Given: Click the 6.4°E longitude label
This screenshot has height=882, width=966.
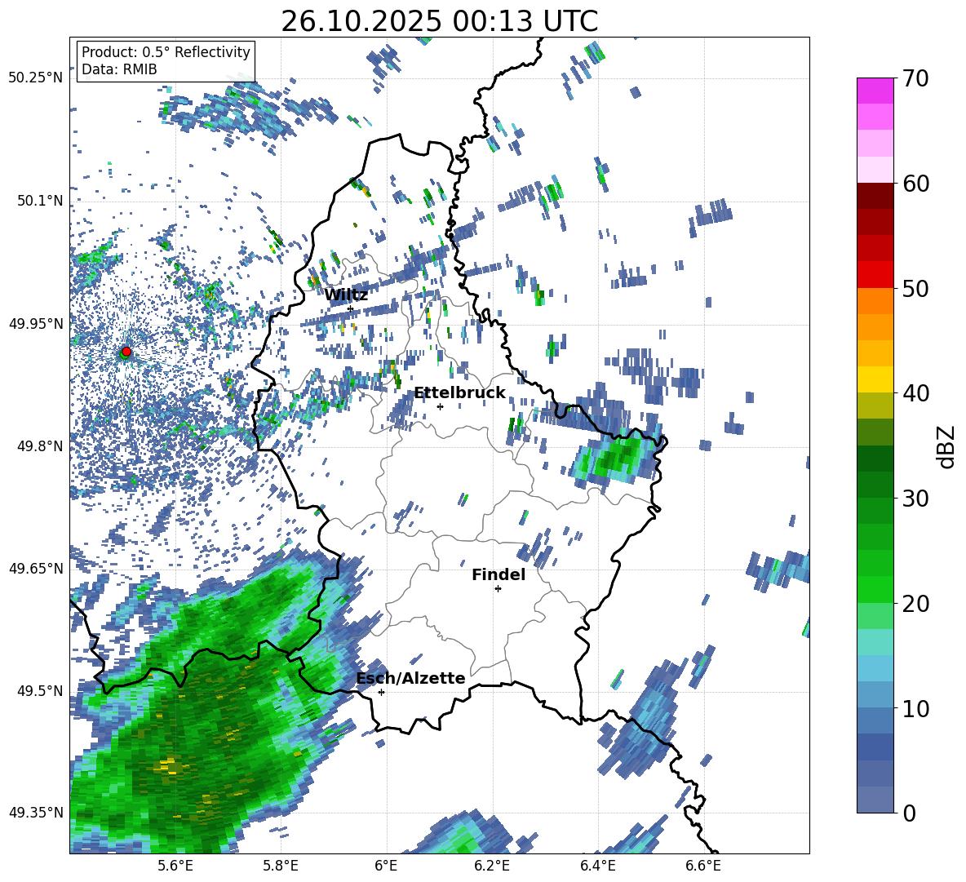Looking at the screenshot, I should coord(598,866).
